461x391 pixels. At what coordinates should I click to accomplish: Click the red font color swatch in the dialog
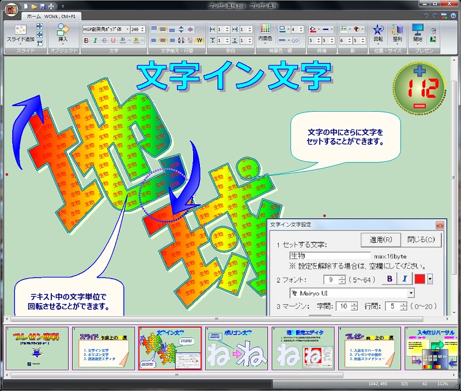pyautogui.click(x=419, y=279)
